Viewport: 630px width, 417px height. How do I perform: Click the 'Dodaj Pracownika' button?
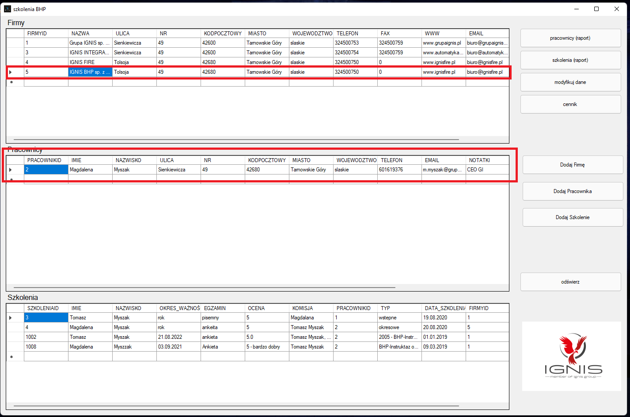(x=573, y=191)
